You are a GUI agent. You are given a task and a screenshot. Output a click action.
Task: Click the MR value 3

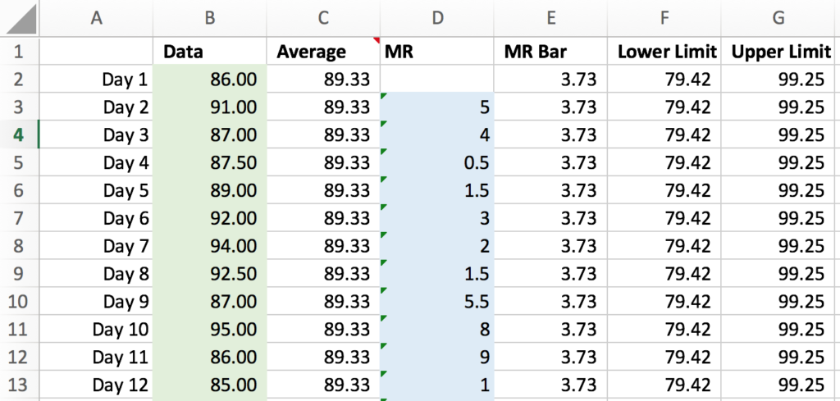click(437, 218)
